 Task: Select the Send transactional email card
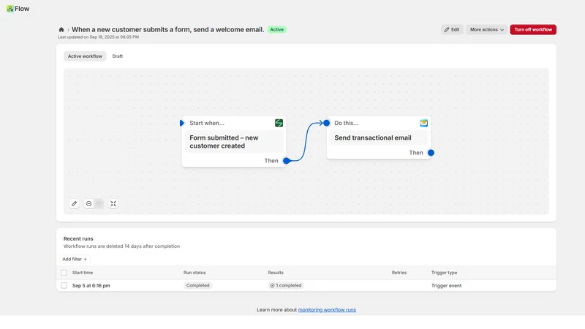[379, 137]
